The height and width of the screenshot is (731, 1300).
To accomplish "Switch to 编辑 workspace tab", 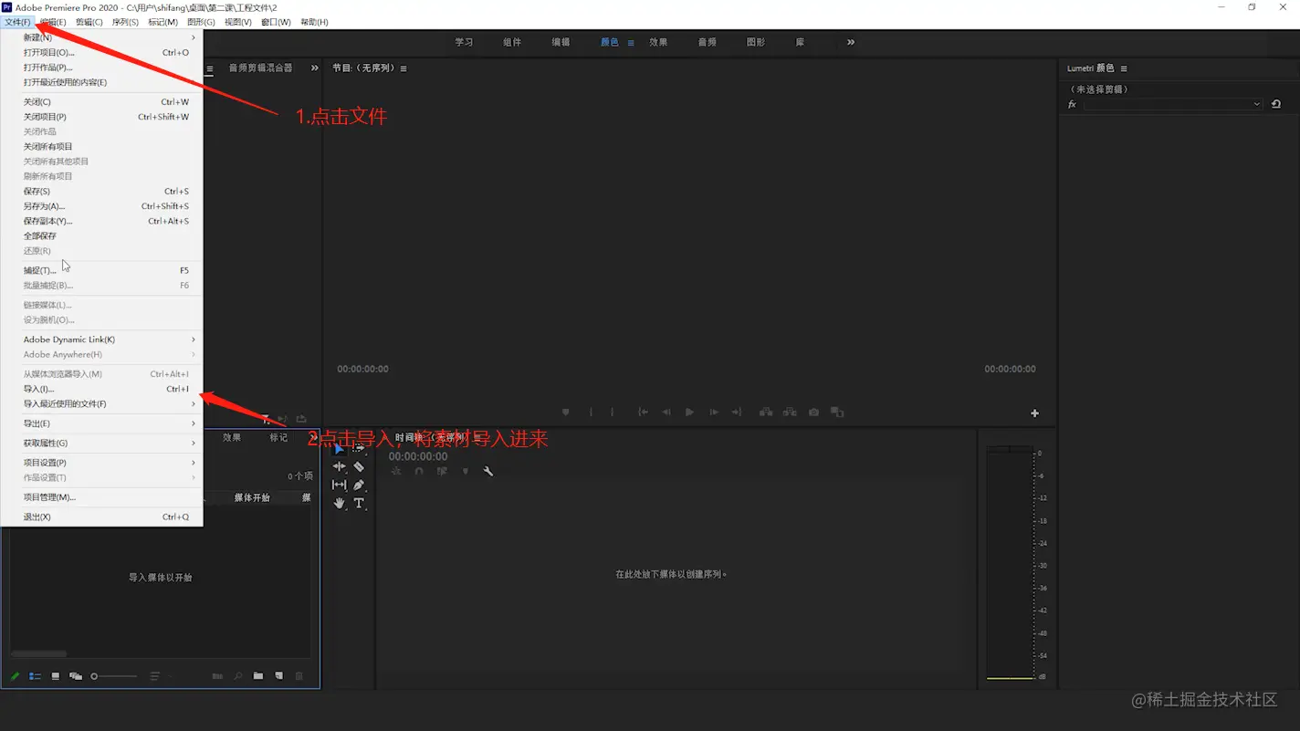I will 561,42.
